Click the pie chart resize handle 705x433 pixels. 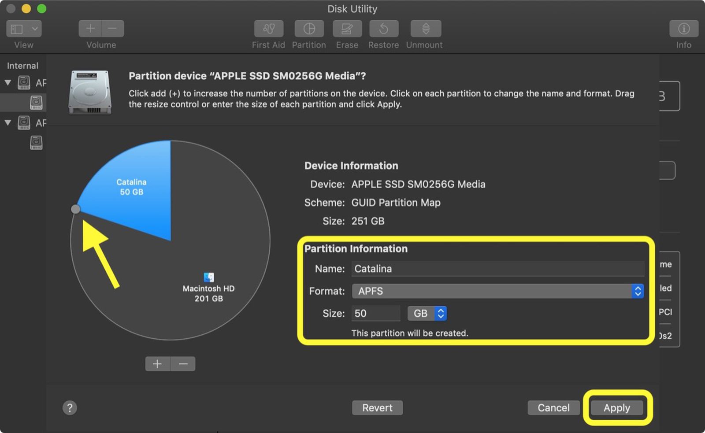tap(76, 209)
